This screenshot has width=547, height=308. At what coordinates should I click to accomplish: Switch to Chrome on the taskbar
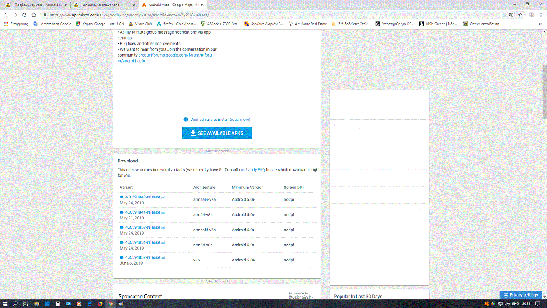(110, 303)
